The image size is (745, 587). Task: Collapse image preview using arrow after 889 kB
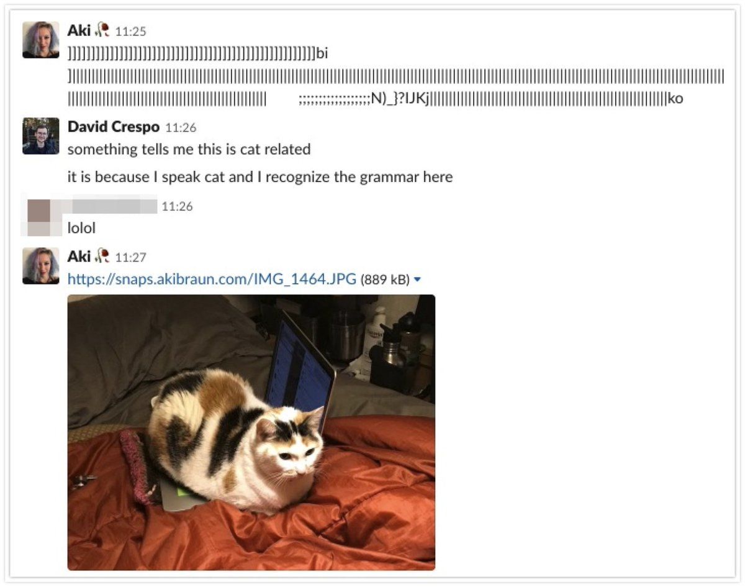tap(417, 280)
